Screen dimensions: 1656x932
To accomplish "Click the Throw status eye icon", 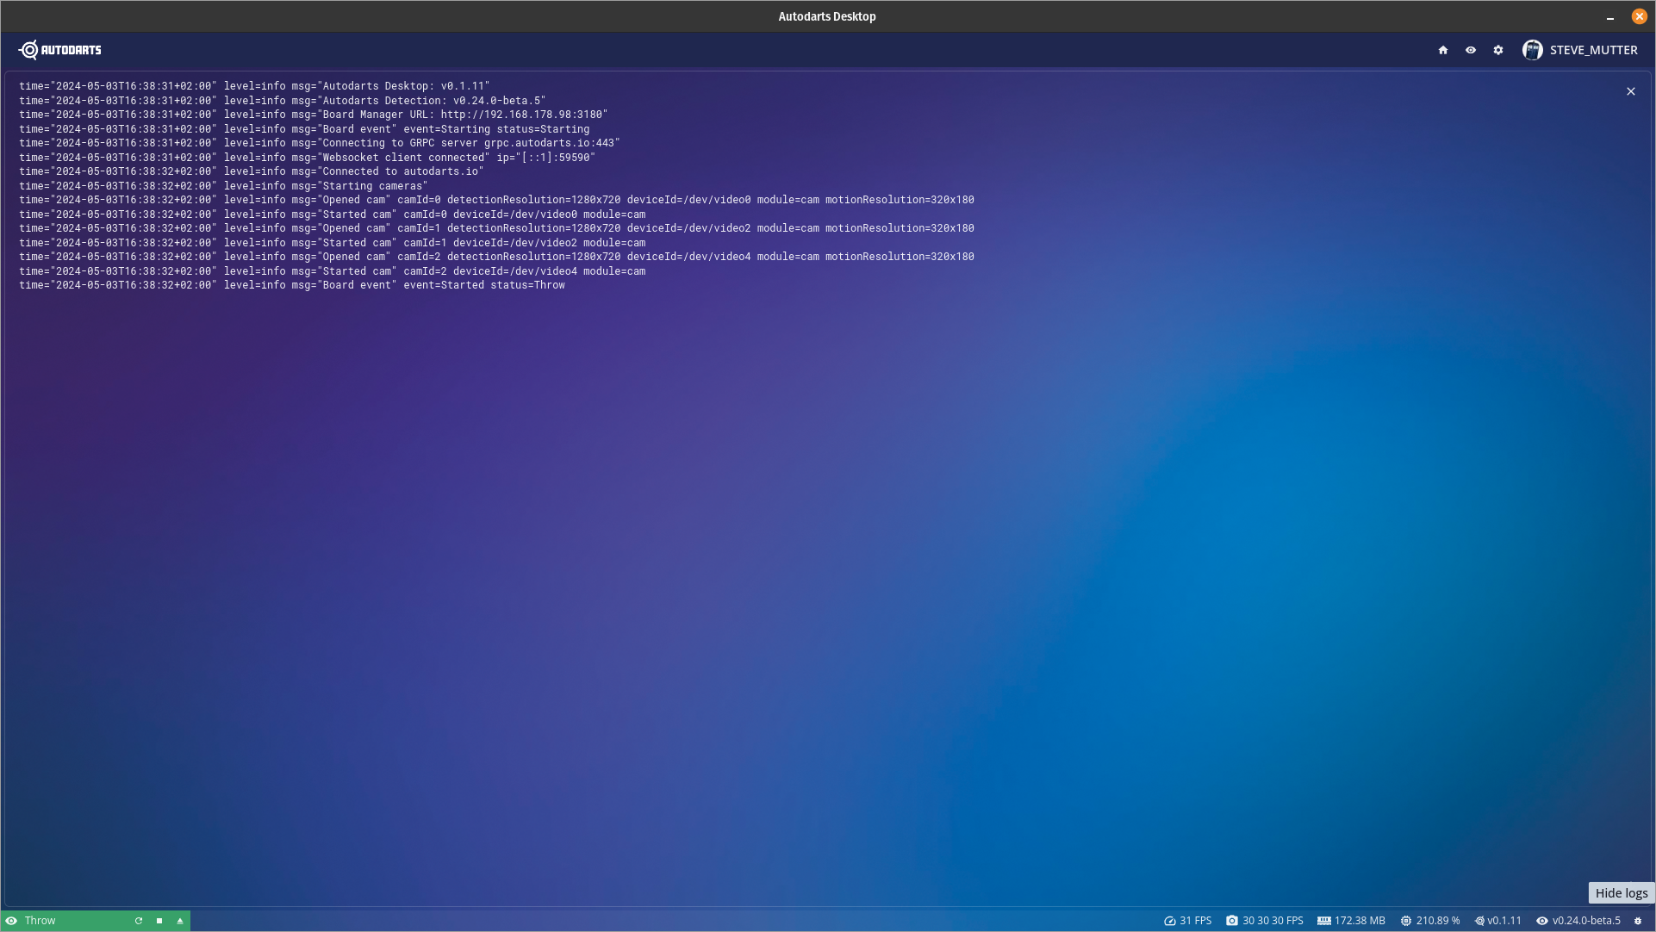I will coord(11,921).
